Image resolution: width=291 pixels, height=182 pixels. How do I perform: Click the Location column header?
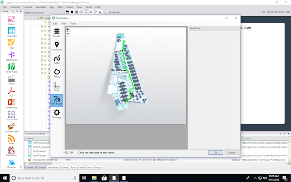pyautogui.click(x=246, y=138)
